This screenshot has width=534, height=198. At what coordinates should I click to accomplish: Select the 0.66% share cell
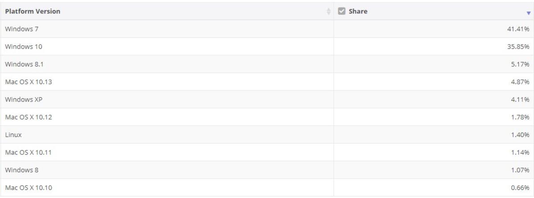[521, 187]
